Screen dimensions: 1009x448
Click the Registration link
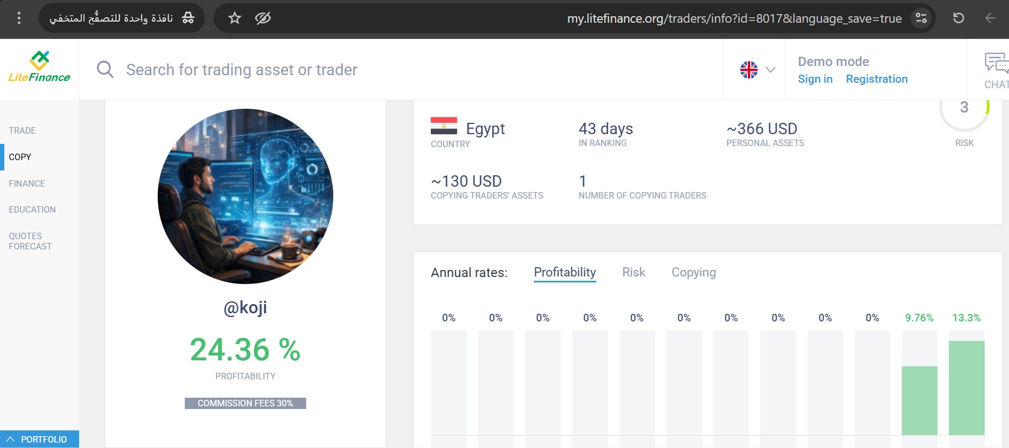(876, 79)
